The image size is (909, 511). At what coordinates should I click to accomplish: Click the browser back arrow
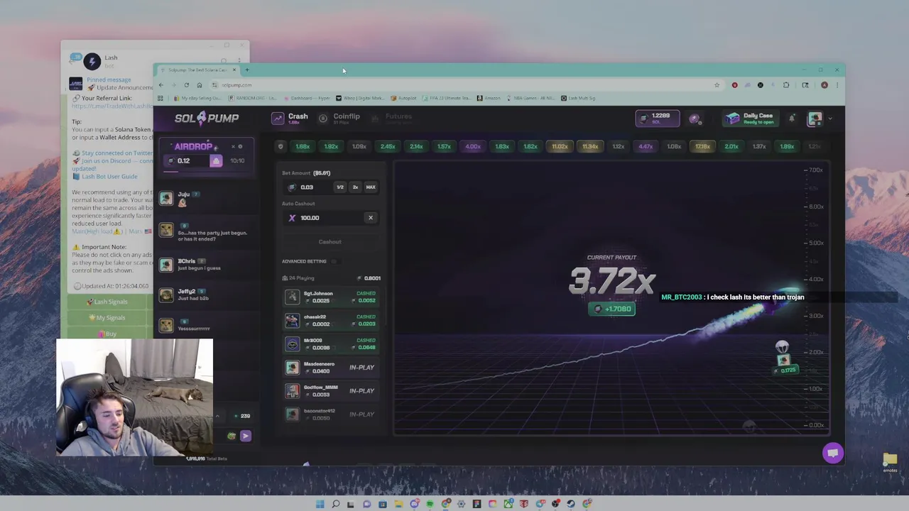pyautogui.click(x=161, y=85)
